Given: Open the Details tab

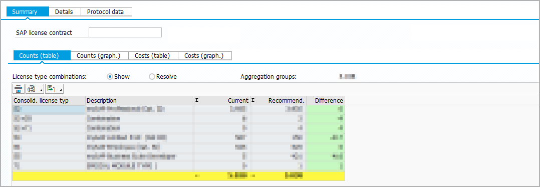Looking at the screenshot, I should pos(65,11).
